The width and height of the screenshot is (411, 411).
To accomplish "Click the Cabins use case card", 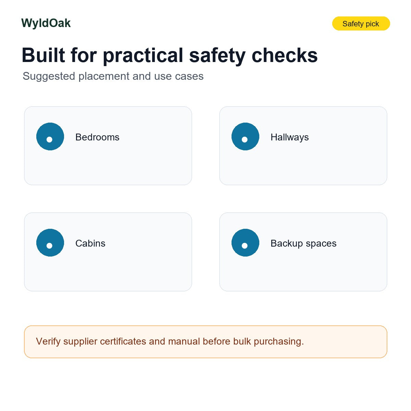I will (x=108, y=252).
